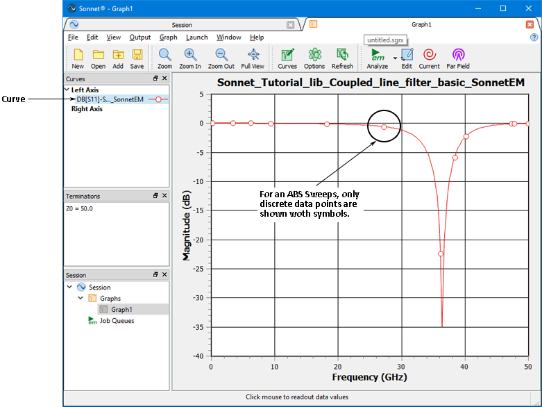This screenshot has width=542, height=407.
Task: Save the graph with the Save icon
Action: coord(137,59)
